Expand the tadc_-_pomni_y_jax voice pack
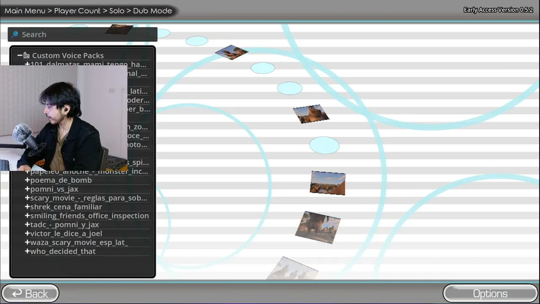The height and width of the screenshot is (304, 540). point(27,224)
